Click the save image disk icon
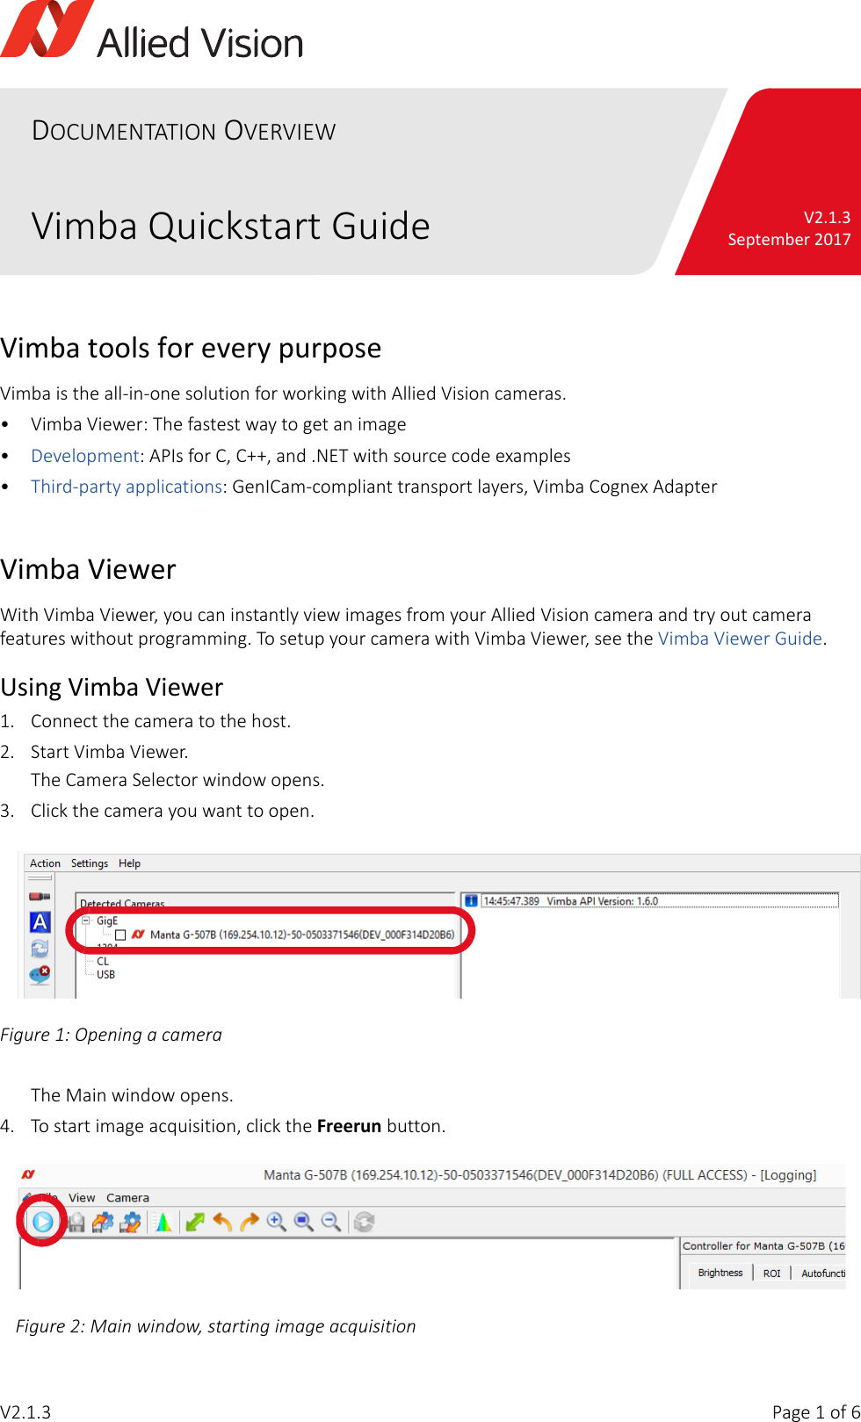This screenshot has width=861, height=1422. point(76,1222)
